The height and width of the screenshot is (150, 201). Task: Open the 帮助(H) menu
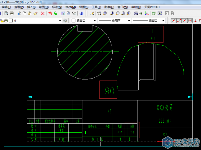(136, 7)
